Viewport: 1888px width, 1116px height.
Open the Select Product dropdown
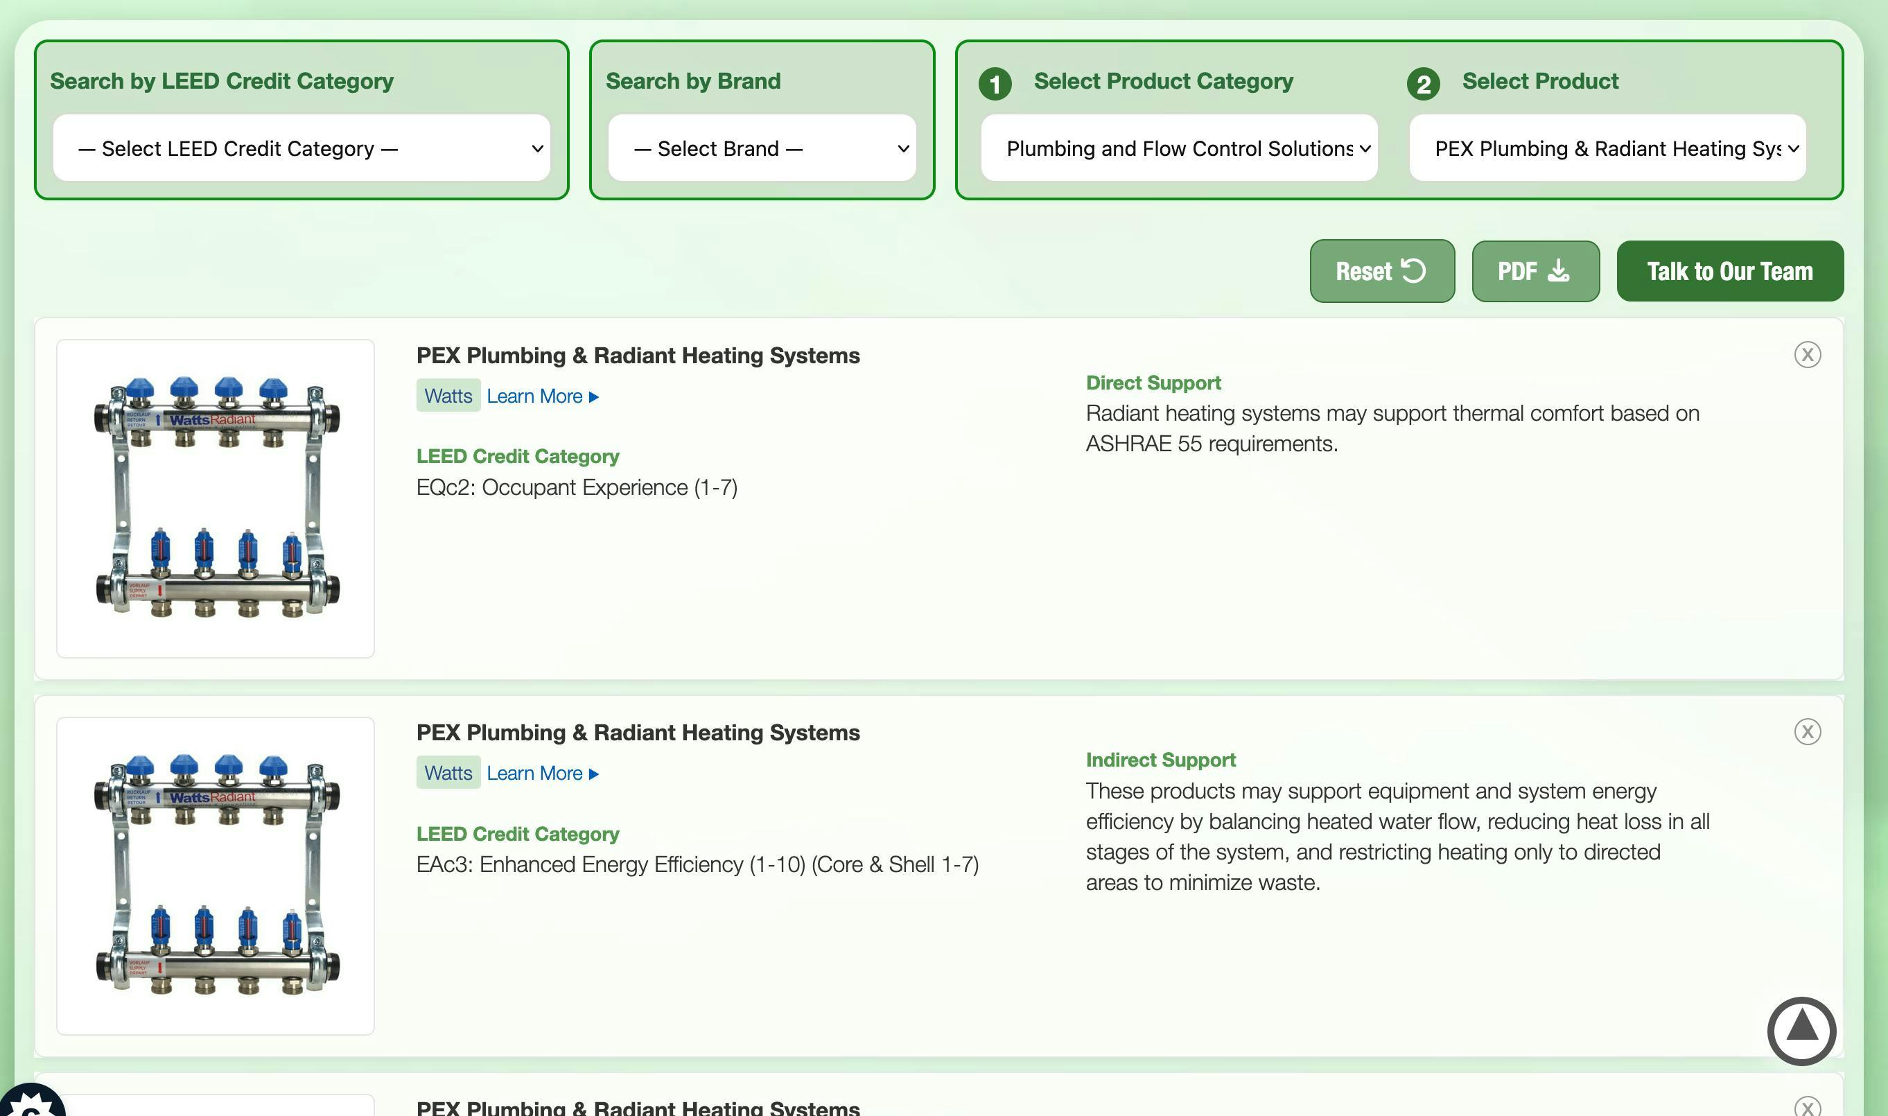(1607, 148)
